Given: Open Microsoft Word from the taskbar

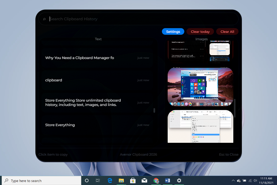Looking at the screenshot, I should pyautogui.click(x=167, y=180).
